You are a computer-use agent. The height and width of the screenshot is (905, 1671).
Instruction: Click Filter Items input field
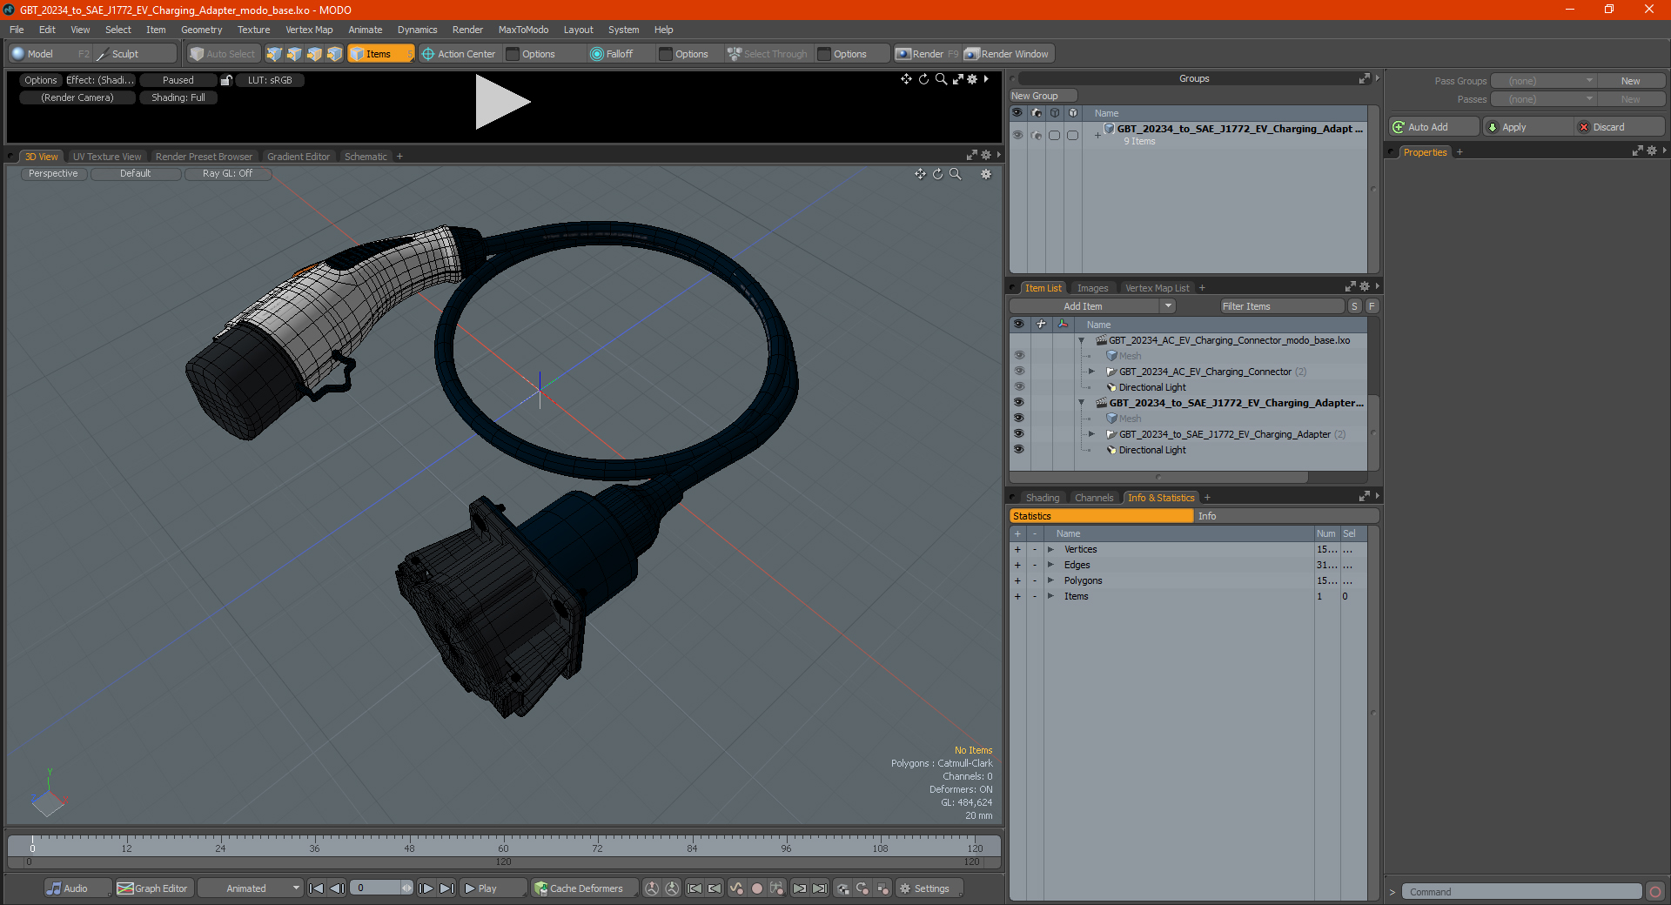[1281, 306]
